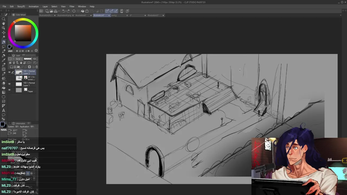Expand the Save options dropdown arrow

59,11
